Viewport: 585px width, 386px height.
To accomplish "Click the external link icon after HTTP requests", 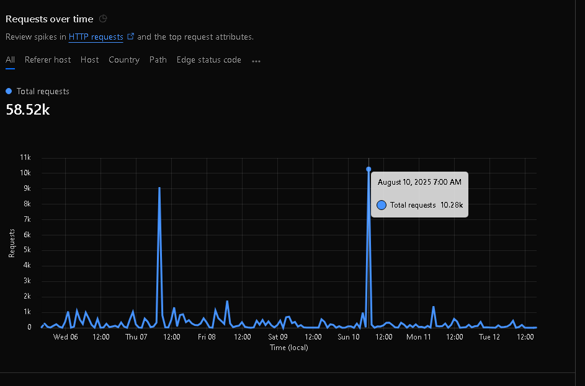I will click(x=130, y=36).
